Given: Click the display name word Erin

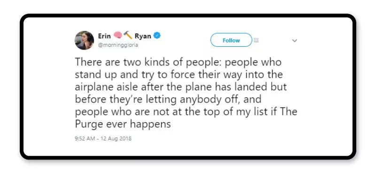Looking at the screenshot, I should pyautogui.click(x=104, y=36).
